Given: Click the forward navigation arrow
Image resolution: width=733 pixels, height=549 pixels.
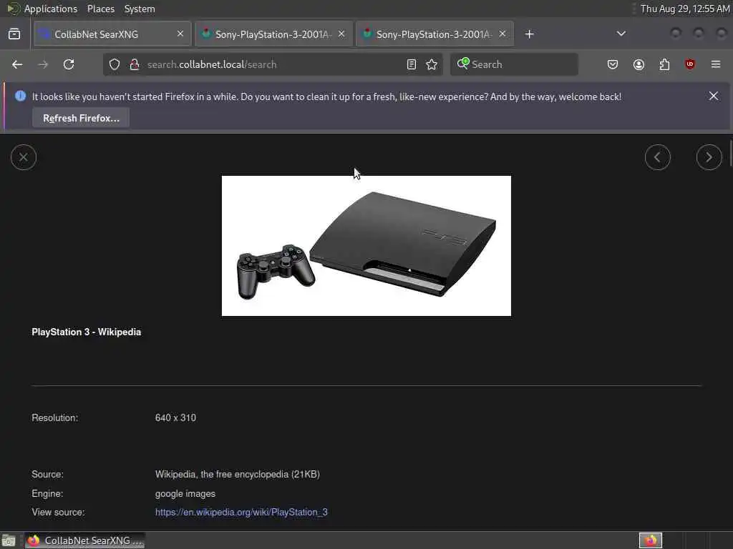Looking at the screenshot, I should (43, 64).
